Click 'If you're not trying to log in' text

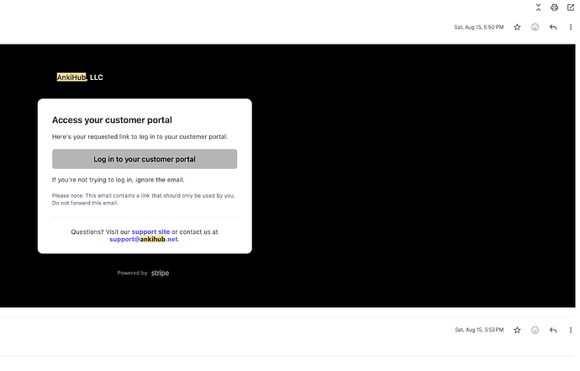(x=118, y=180)
